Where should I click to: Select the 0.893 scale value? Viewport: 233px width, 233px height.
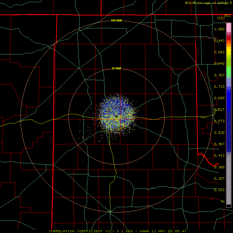pos(219,52)
